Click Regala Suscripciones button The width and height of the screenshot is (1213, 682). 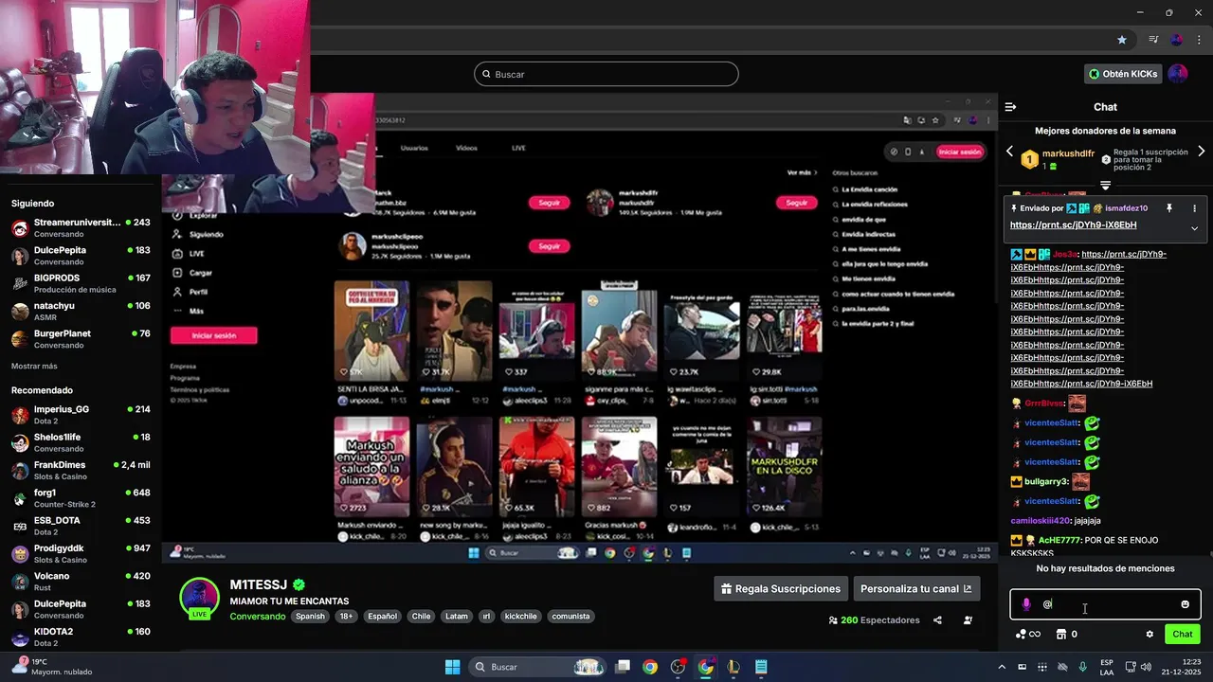780,588
